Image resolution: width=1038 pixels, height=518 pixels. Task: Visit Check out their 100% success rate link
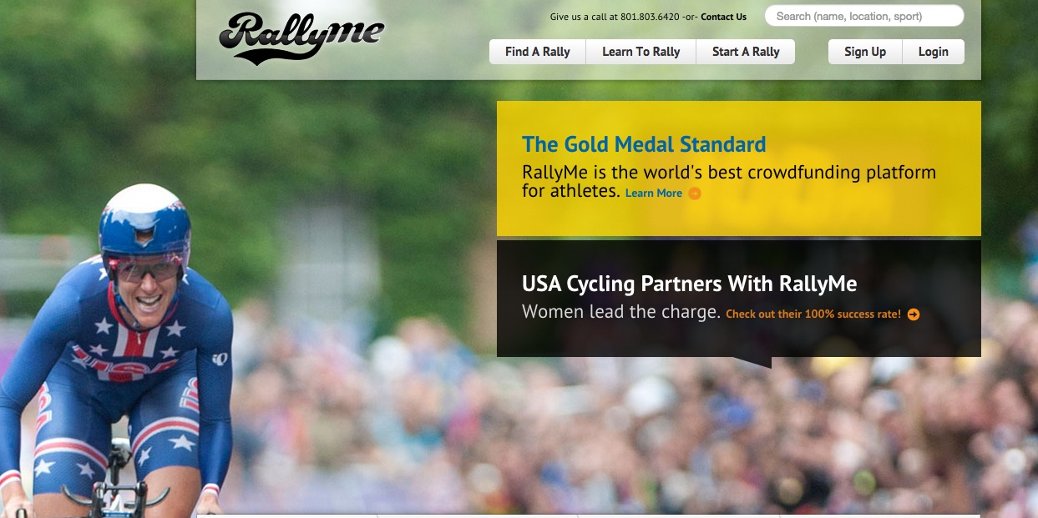click(813, 314)
